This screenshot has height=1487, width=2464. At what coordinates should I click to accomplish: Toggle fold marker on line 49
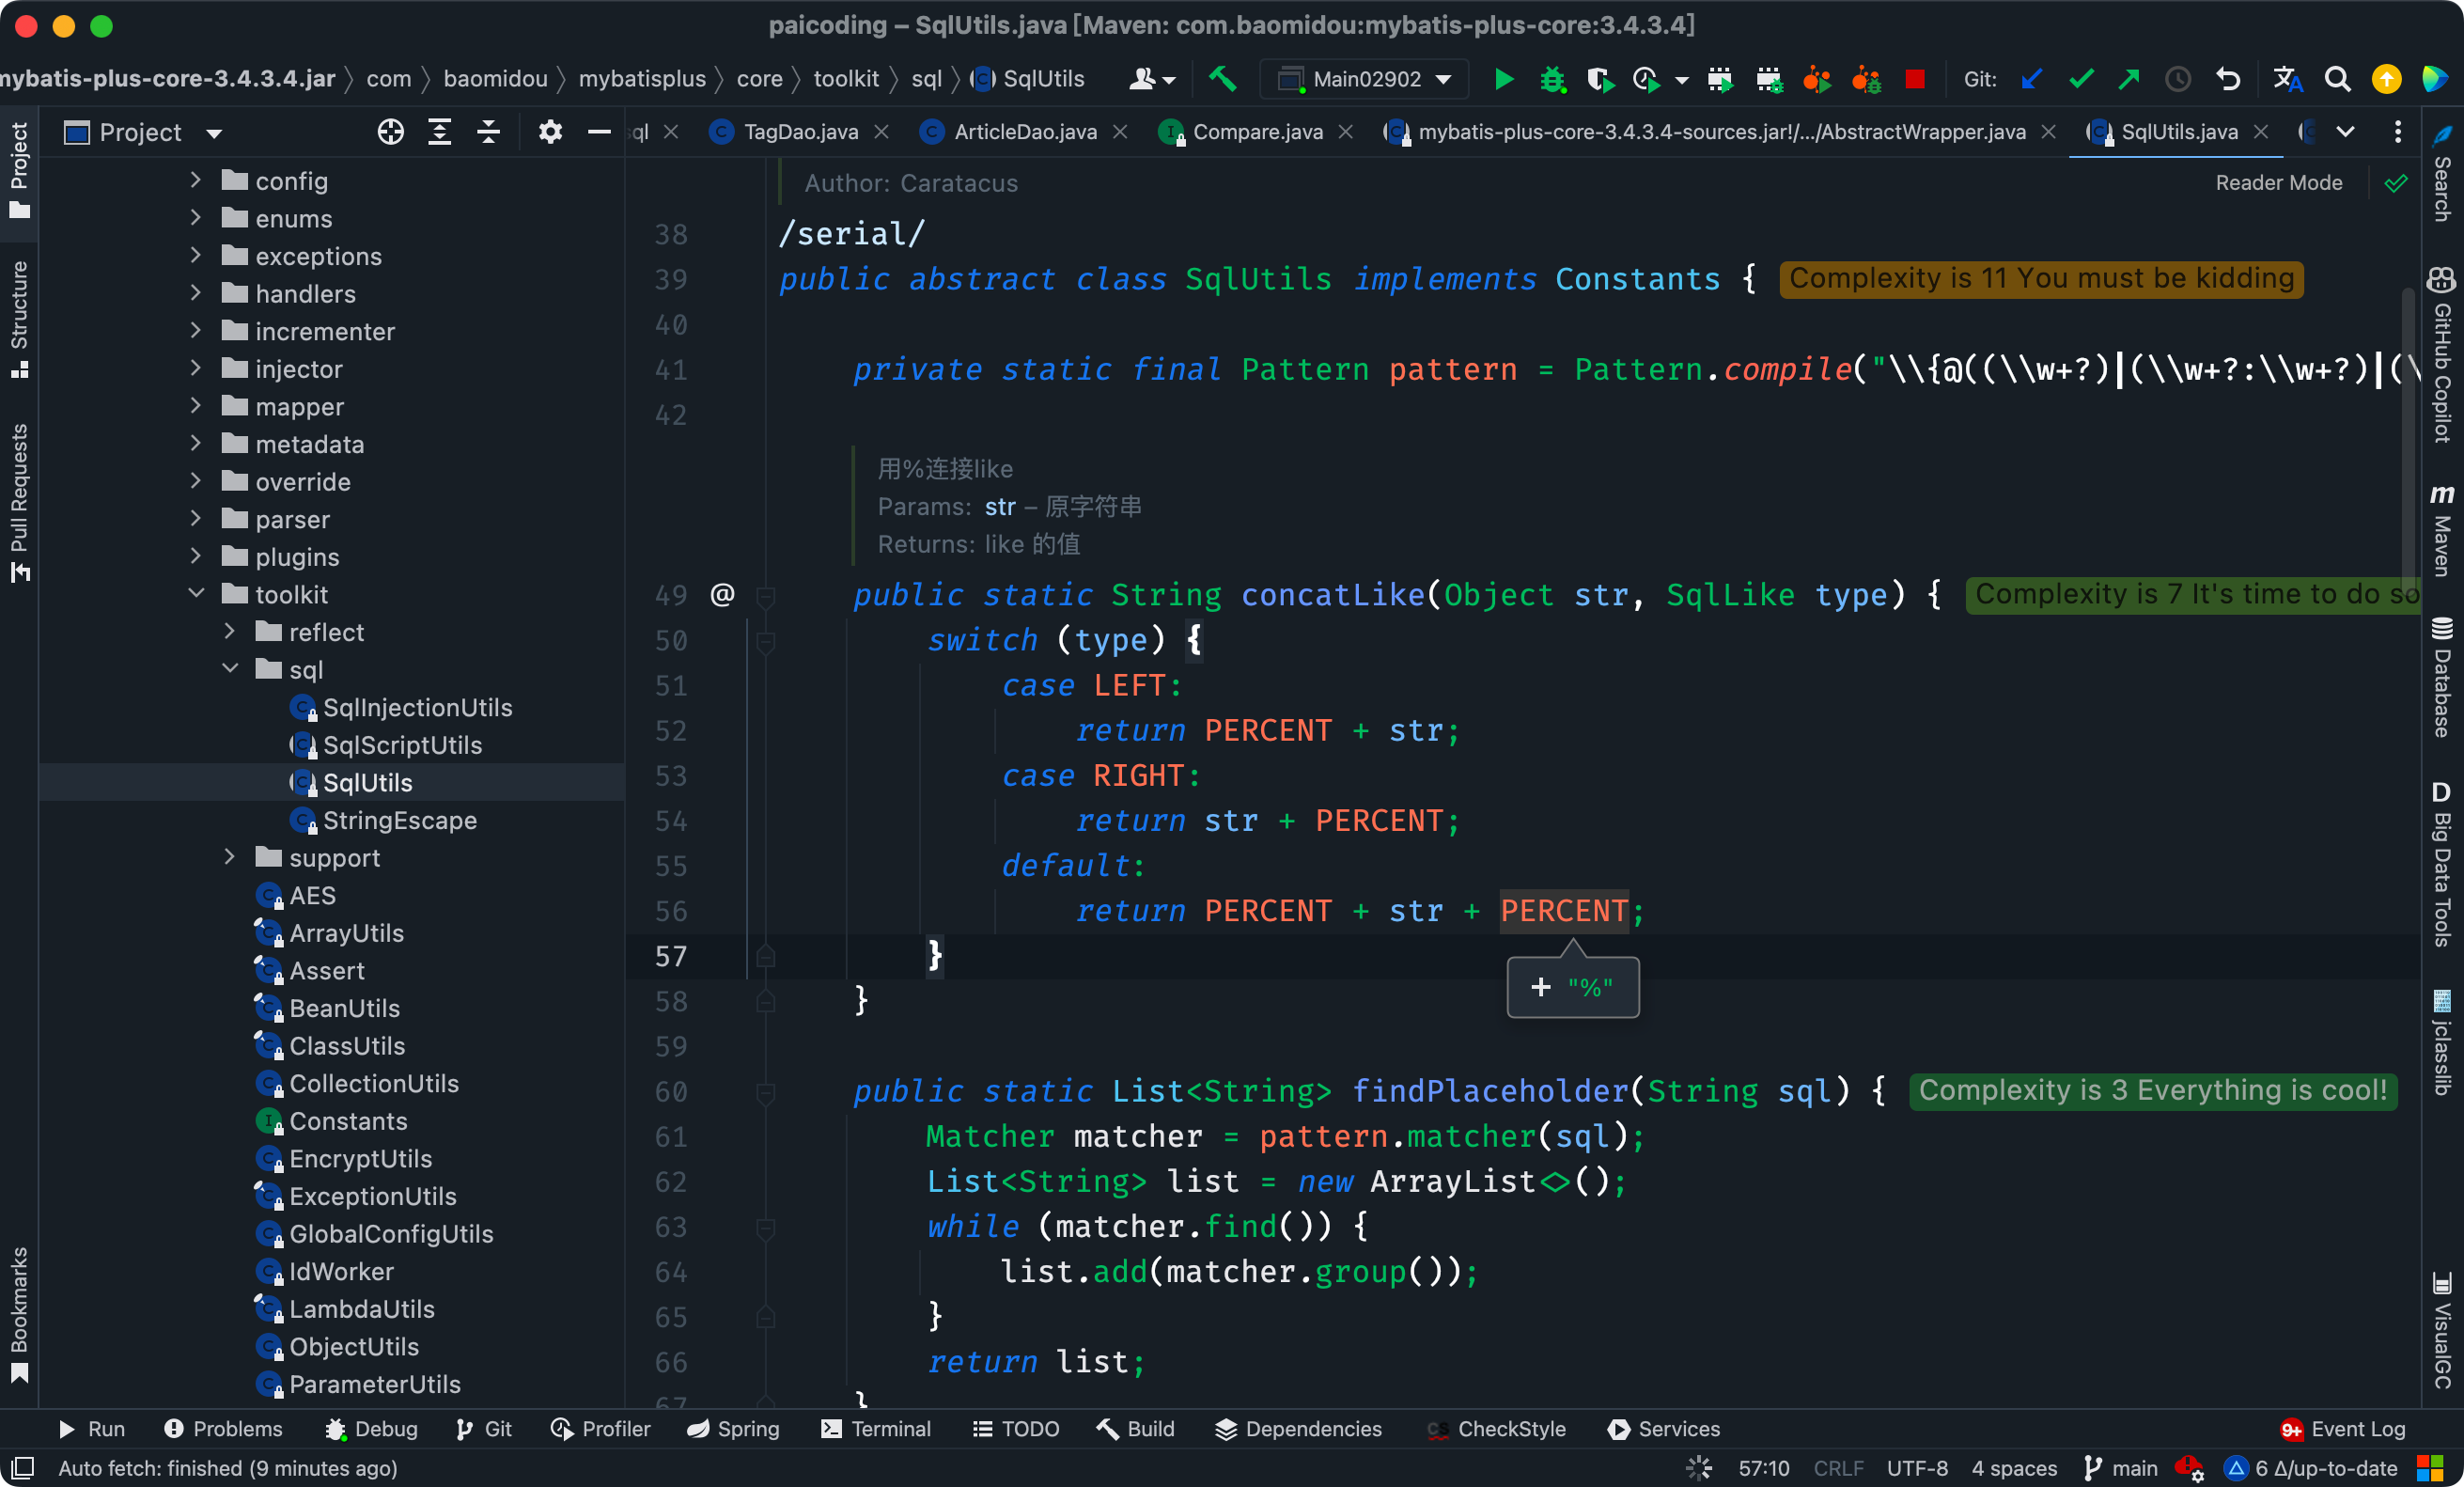766,596
